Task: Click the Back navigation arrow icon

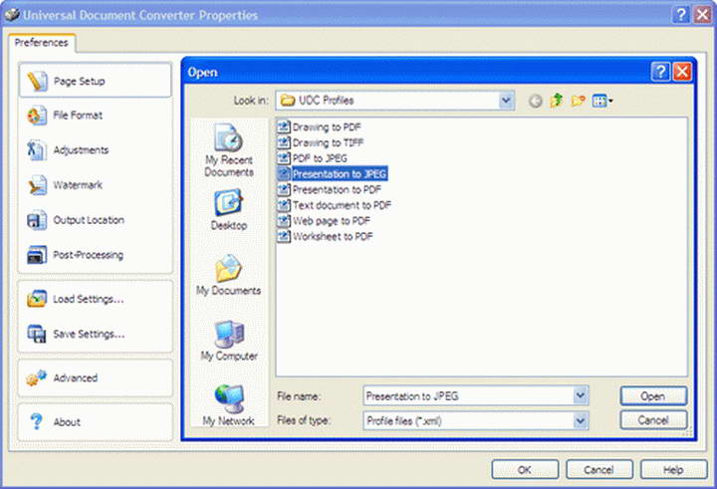Action: click(535, 101)
